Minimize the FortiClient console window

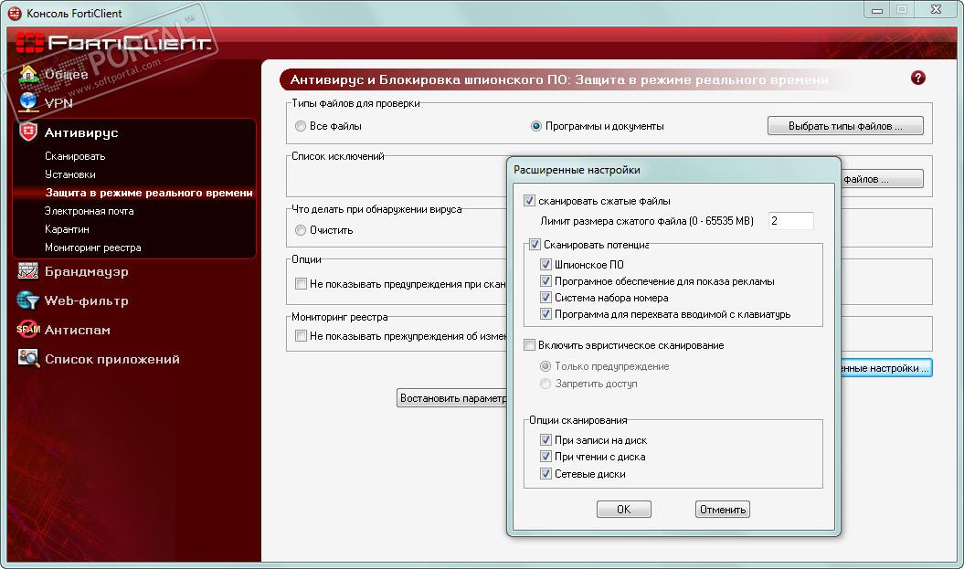point(877,10)
